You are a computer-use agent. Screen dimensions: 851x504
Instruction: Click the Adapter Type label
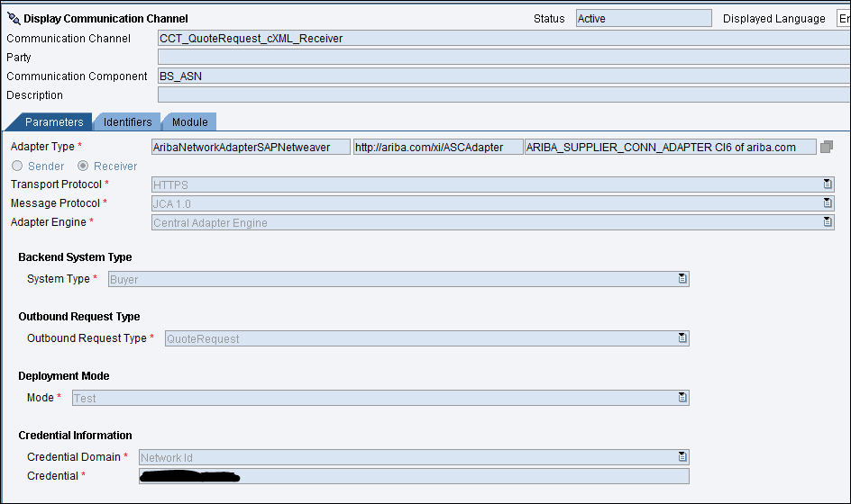click(x=42, y=147)
